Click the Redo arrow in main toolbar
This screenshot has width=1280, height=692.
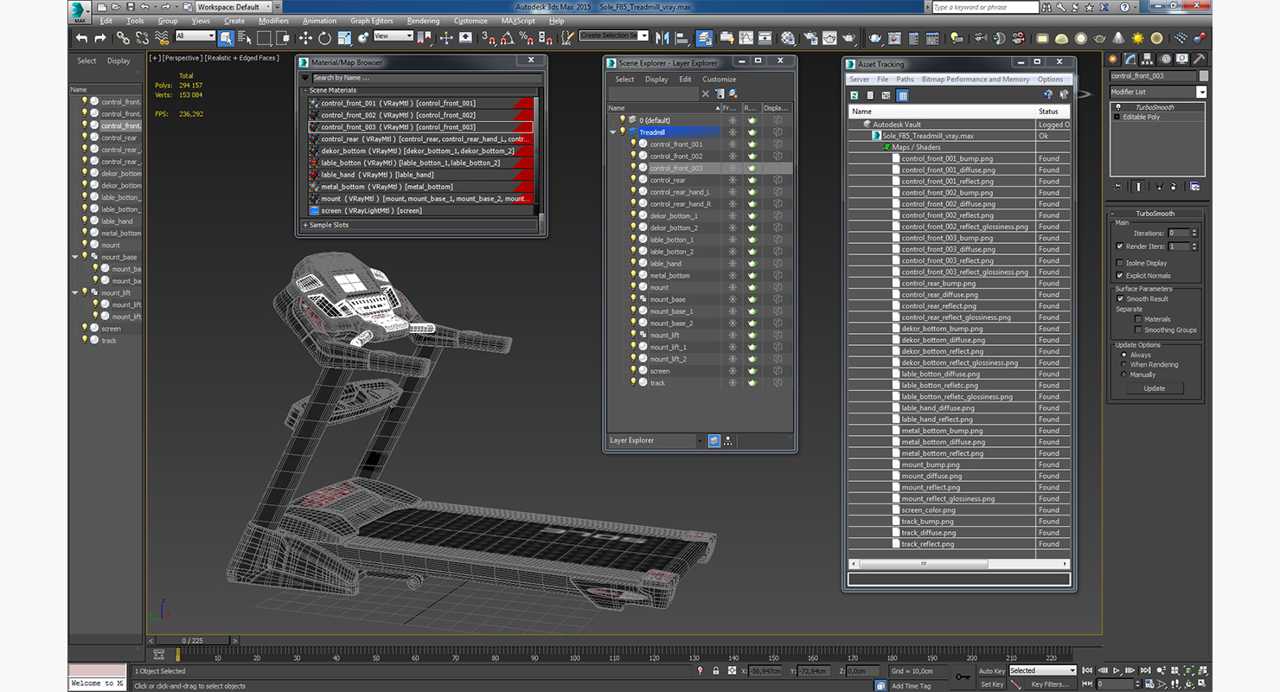coord(100,38)
